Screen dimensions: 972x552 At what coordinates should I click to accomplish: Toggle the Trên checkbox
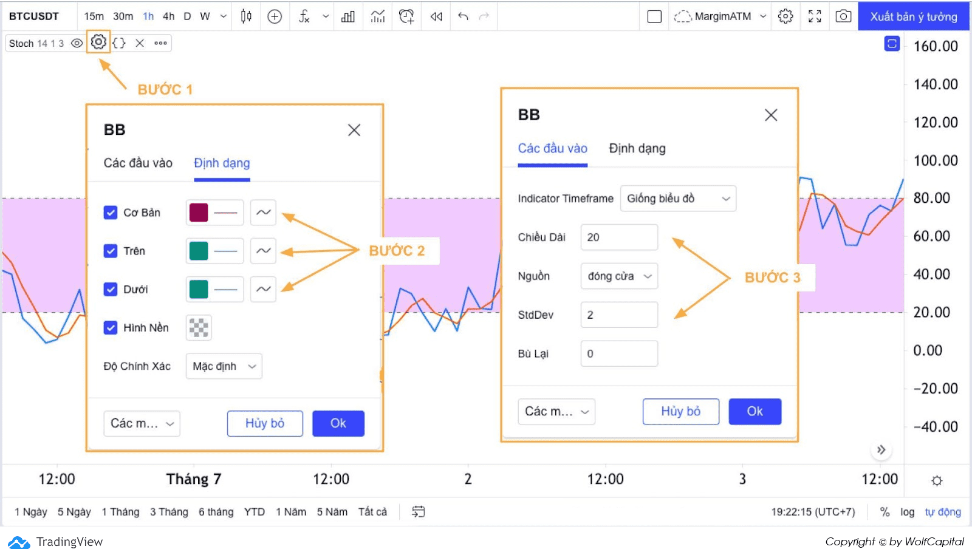tap(111, 251)
